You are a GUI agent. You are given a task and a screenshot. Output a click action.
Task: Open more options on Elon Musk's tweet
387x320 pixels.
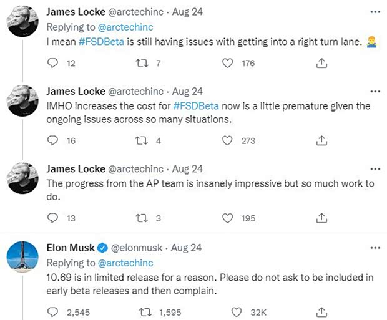tap(375, 246)
